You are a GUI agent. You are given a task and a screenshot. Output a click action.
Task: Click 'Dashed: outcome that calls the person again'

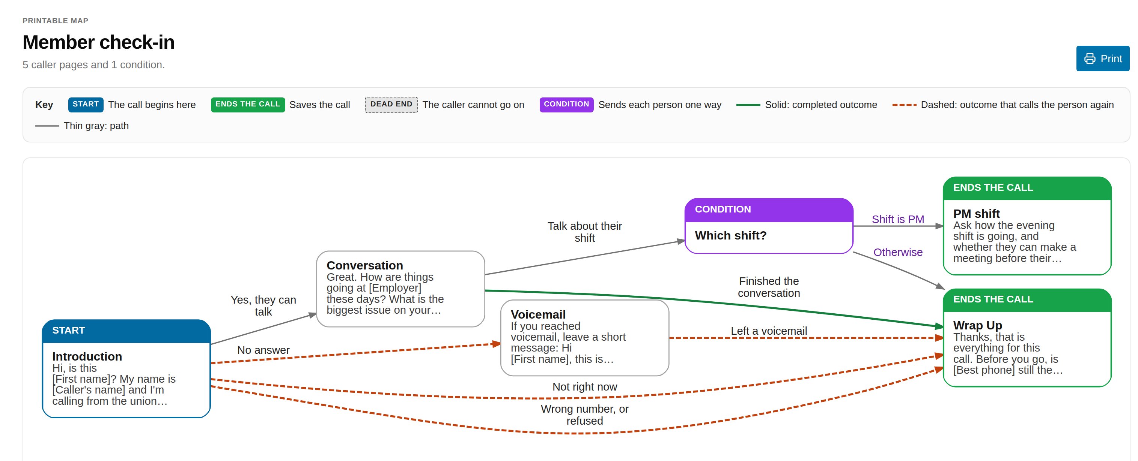[x=1017, y=105]
